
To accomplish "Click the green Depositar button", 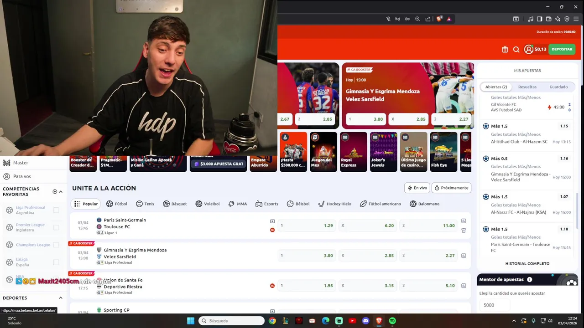I will 562,49.
